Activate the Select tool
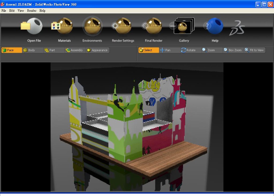274x196 pixels. click(149, 50)
